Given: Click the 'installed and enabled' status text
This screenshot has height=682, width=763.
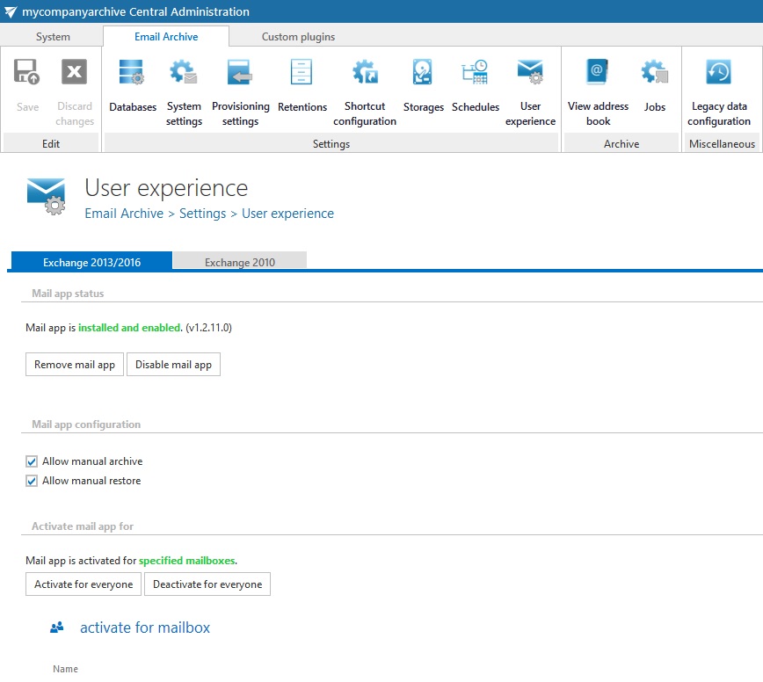Looking at the screenshot, I should 129,328.
